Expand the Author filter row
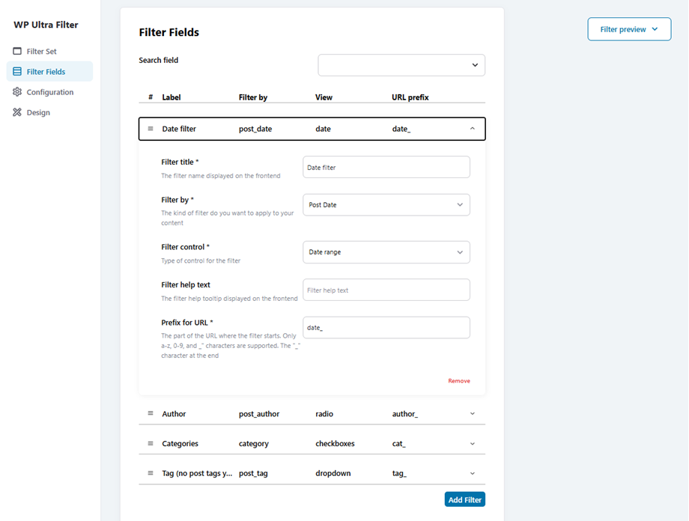 [473, 413]
